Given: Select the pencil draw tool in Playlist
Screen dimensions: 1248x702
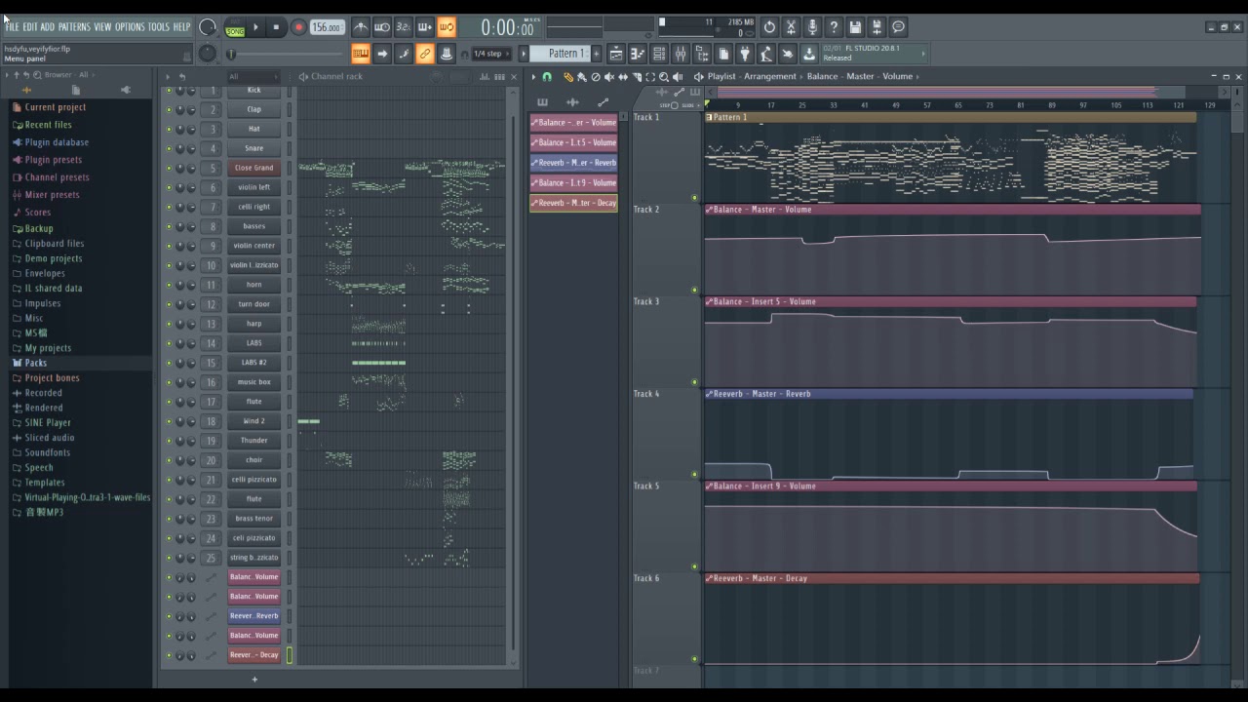Looking at the screenshot, I should tap(568, 77).
